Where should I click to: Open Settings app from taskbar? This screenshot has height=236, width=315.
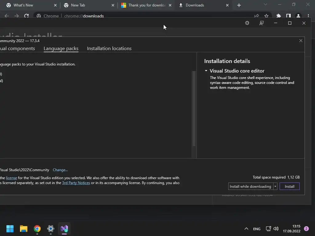(51, 229)
